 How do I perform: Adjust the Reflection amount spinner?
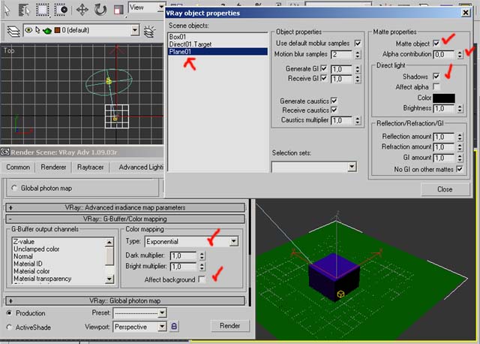460,137
